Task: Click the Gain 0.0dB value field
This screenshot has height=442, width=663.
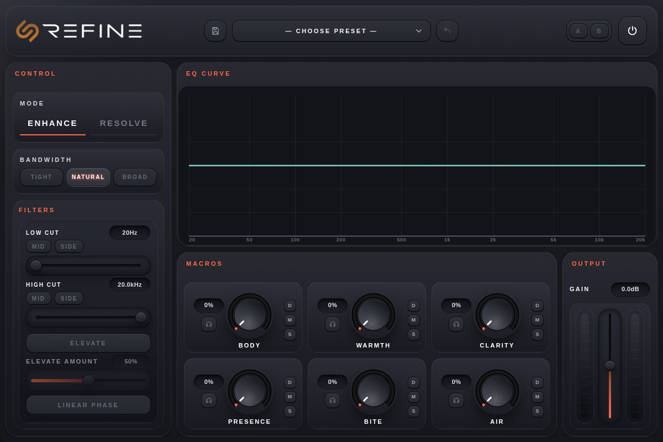Action: pos(630,289)
